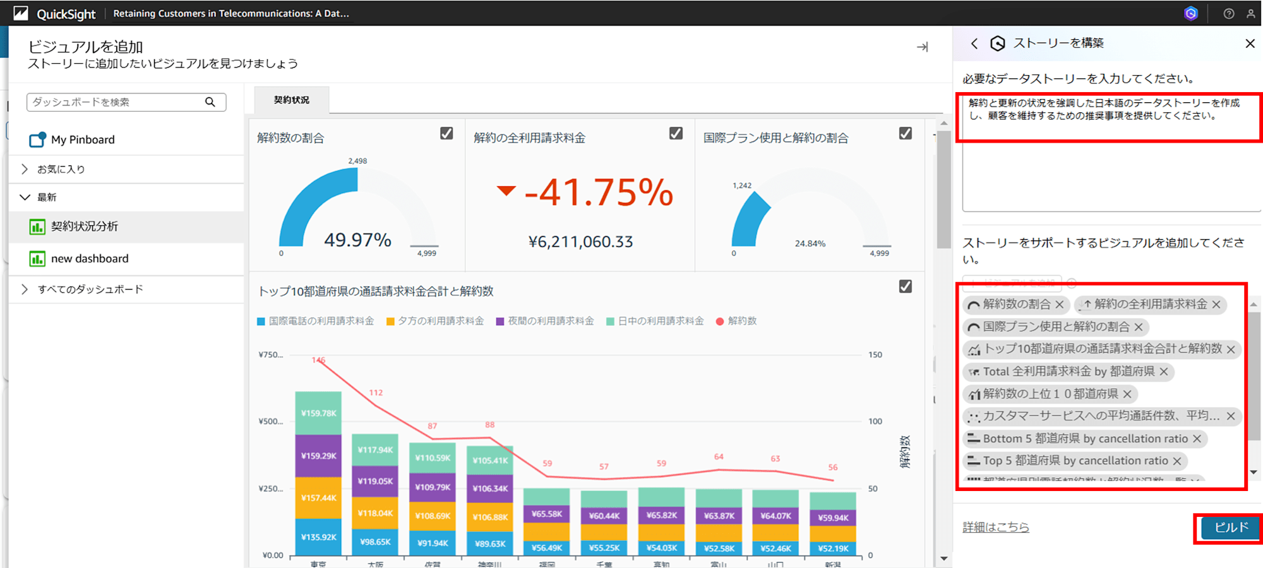Open the QuickSight logo home link
Viewport: 1263px width, 568px height.
coord(54,13)
